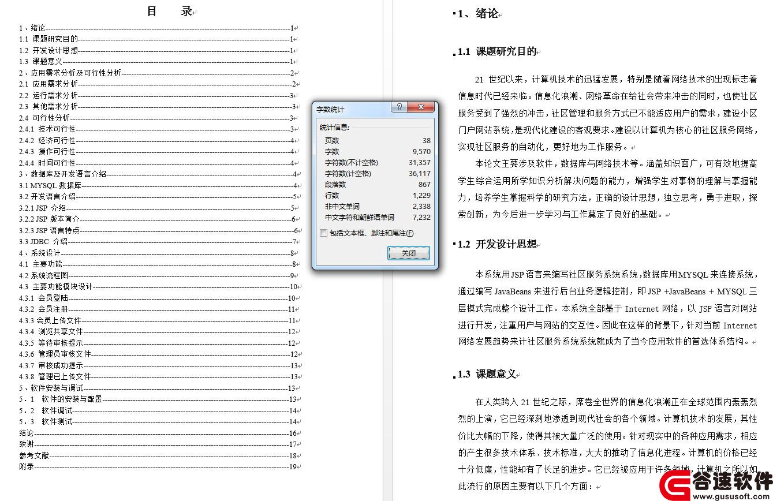773x501 pixels.
Task: Open TOC entry 1.3 课题意义
Action: pyautogui.click(x=158, y=62)
